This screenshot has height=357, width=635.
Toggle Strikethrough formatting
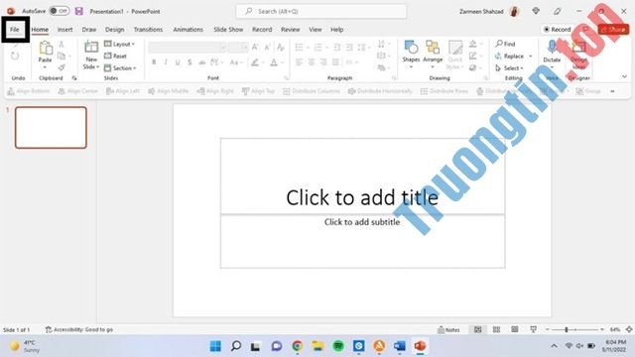[201, 62]
